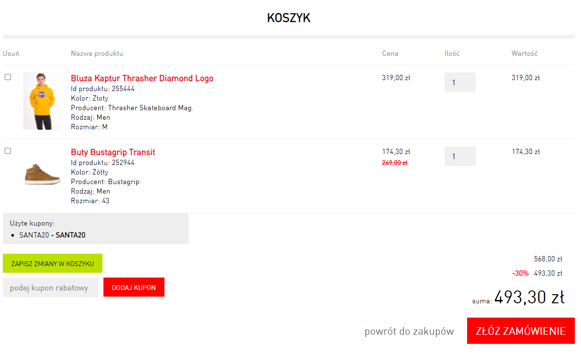The width and height of the screenshot is (581, 361).
Task: Open Buty Bustagrip Transit product link
Action: pyautogui.click(x=113, y=152)
